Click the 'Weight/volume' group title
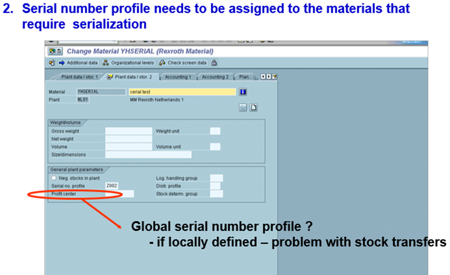This screenshot has width=450, height=275. (66, 123)
